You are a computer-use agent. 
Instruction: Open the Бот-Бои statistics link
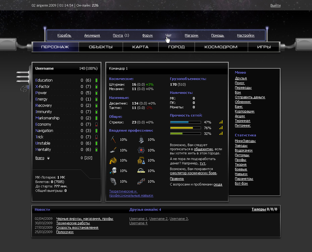coord(241,183)
